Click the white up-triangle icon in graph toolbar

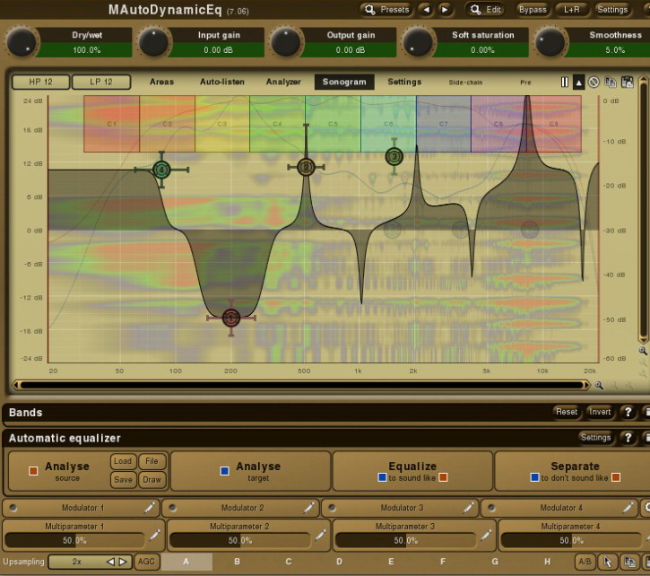click(578, 83)
